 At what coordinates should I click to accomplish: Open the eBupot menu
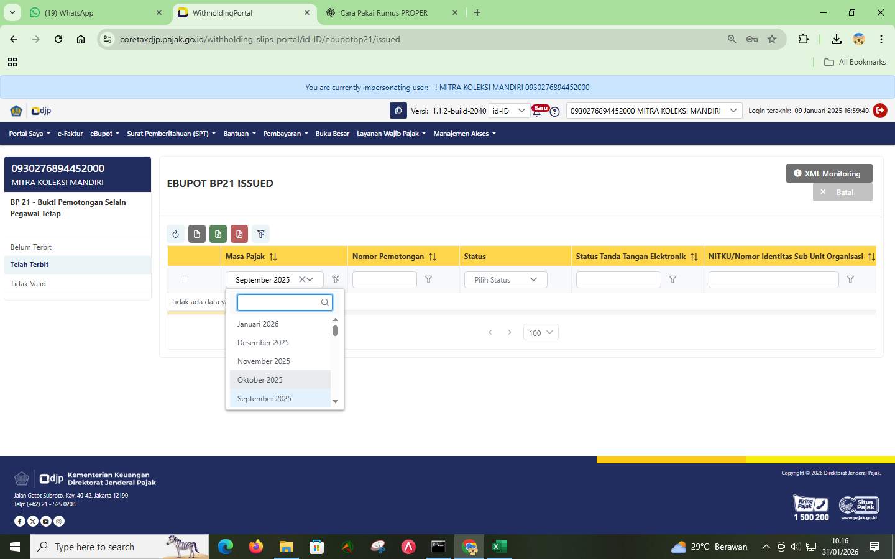point(103,134)
